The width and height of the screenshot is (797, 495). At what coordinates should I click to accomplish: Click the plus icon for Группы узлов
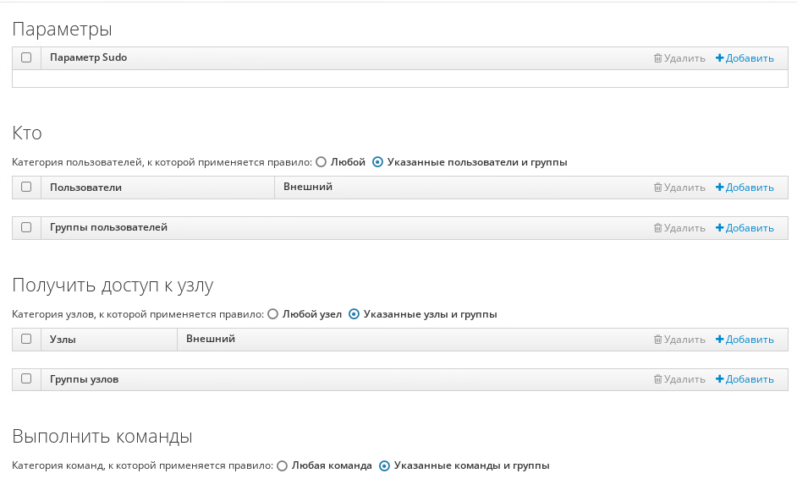[x=718, y=379]
